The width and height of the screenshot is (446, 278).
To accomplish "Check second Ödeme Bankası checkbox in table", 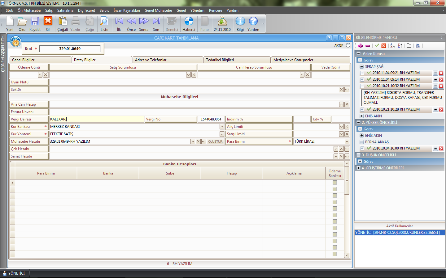I will tap(334, 189).
